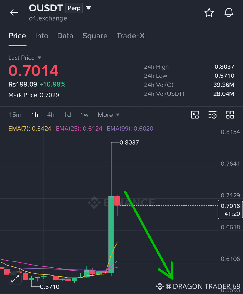Click the last price 0.7014
The height and width of the screenshot is (294, 243).
pyautogui.click(x=33, y=71)
